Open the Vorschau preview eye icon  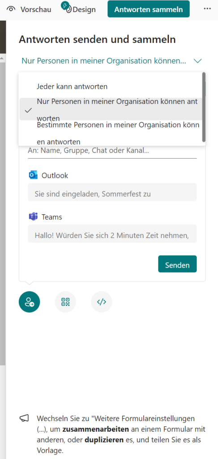tap(11, 9)
